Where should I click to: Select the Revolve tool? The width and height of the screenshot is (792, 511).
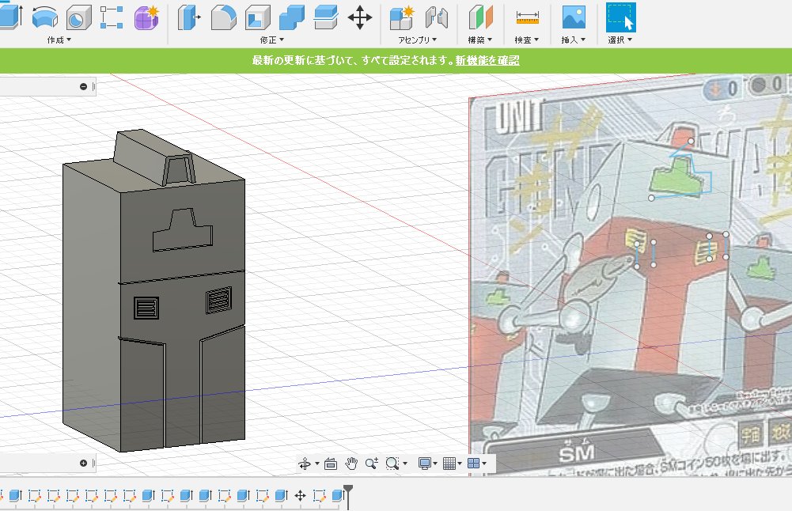pos(45,17)
